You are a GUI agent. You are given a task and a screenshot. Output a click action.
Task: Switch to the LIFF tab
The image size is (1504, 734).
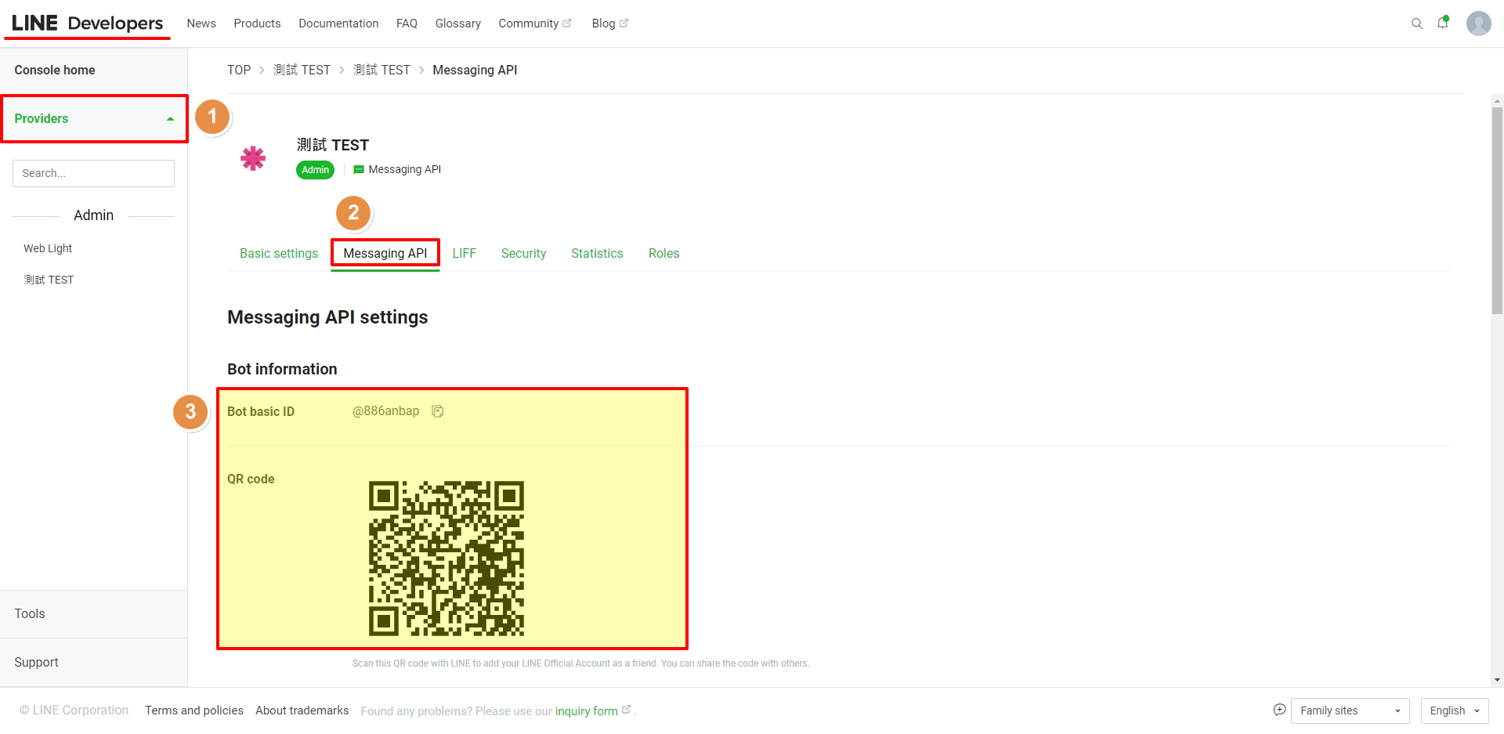pyautogui.click(x=464, y=254)
